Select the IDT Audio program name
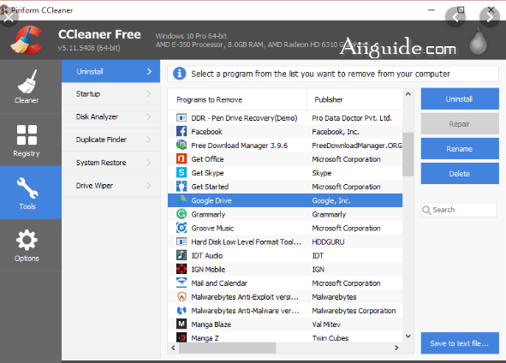The image size is (506, 363). tap(207, 255)
